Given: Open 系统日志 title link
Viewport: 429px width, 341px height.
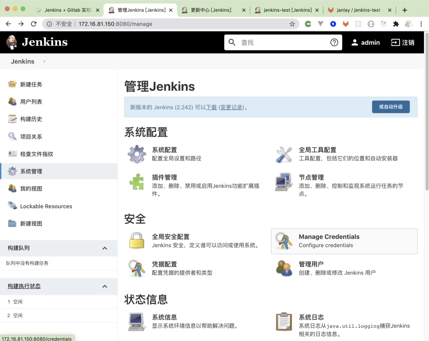Looking at the screenshot, I should coord(311,317).
